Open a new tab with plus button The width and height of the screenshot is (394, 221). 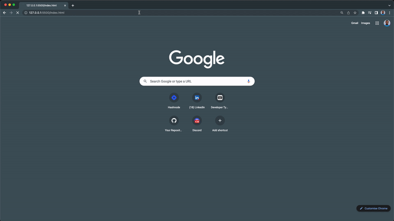point(73,5)
